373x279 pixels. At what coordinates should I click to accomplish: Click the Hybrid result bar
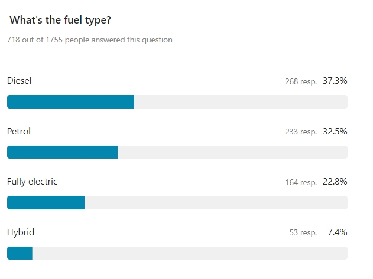pyautogui.click(x=177, y=253)
